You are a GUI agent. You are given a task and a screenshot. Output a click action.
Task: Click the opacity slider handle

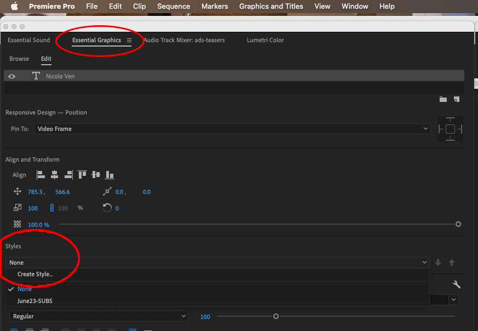(x=458, y=224)
